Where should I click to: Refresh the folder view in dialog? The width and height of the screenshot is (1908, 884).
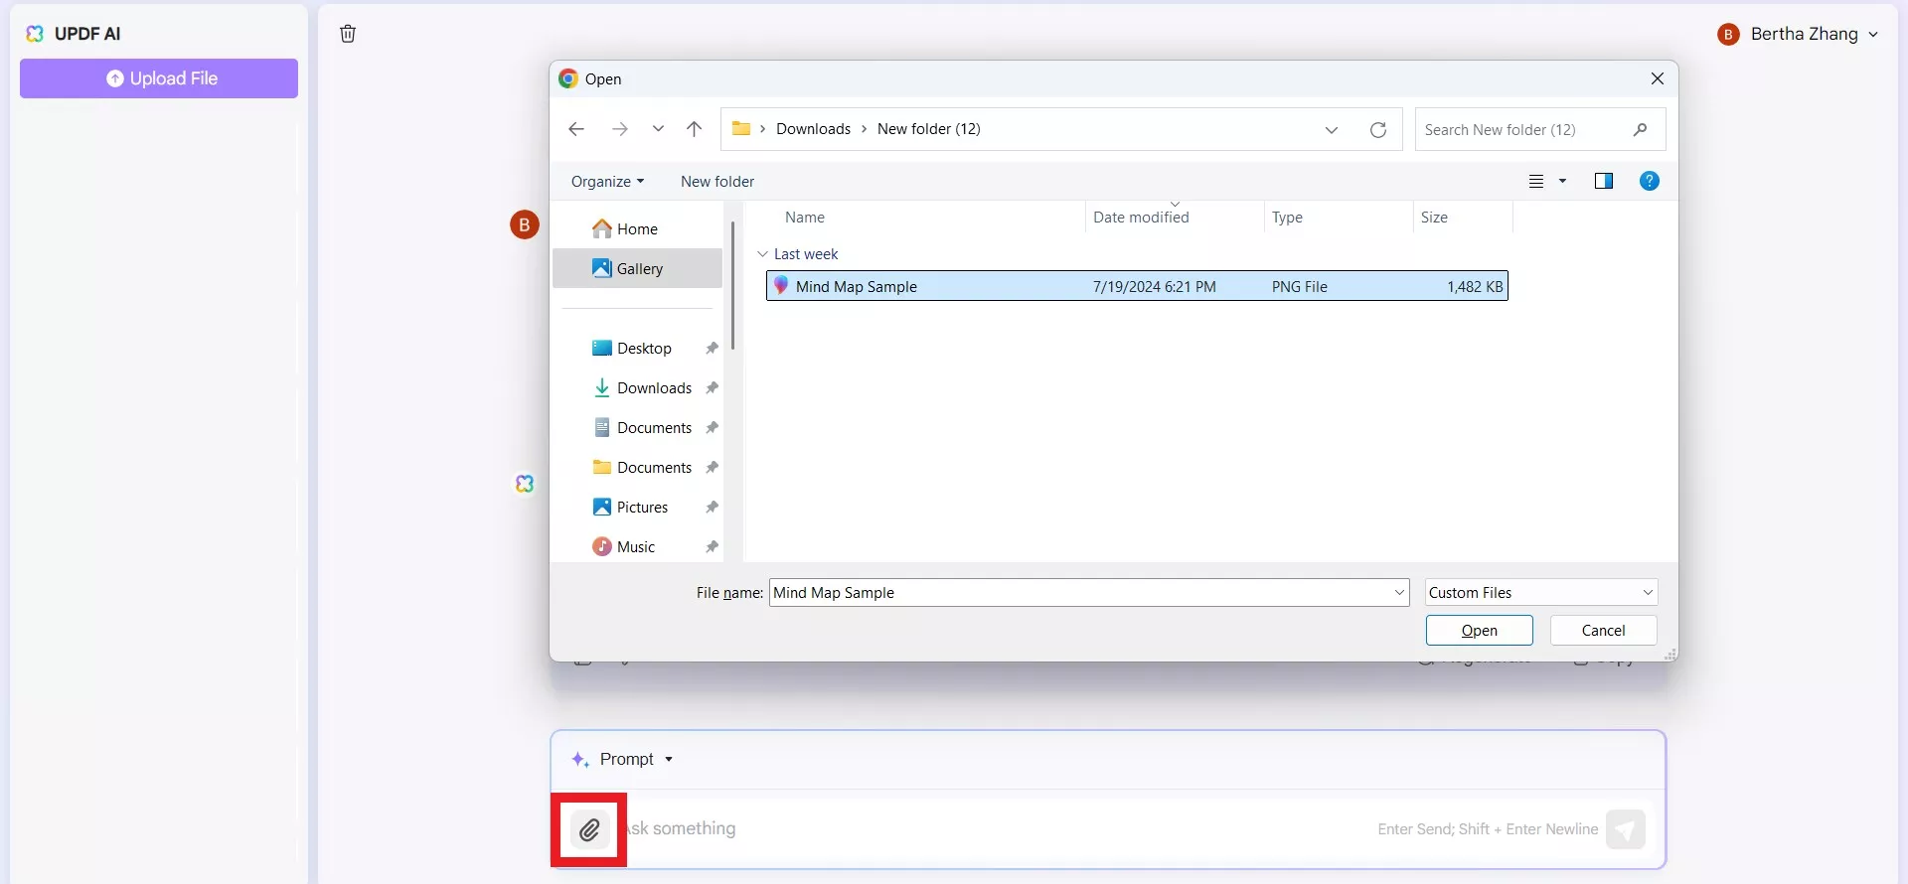coord(1378,130)
